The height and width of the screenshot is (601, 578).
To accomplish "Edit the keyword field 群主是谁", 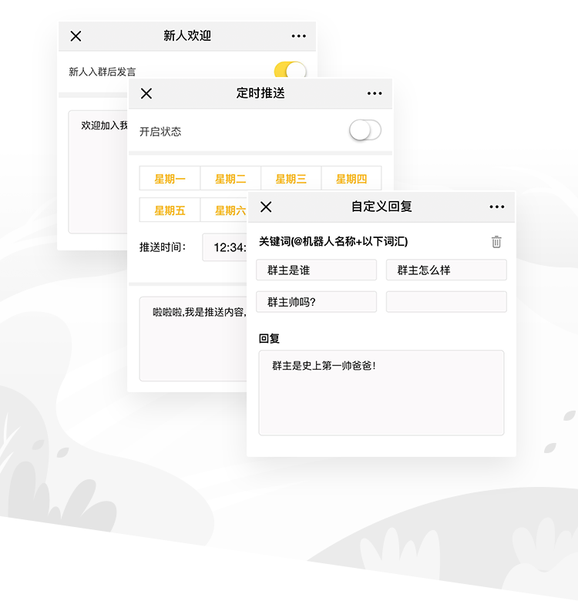I will click(x=316, y=270).
